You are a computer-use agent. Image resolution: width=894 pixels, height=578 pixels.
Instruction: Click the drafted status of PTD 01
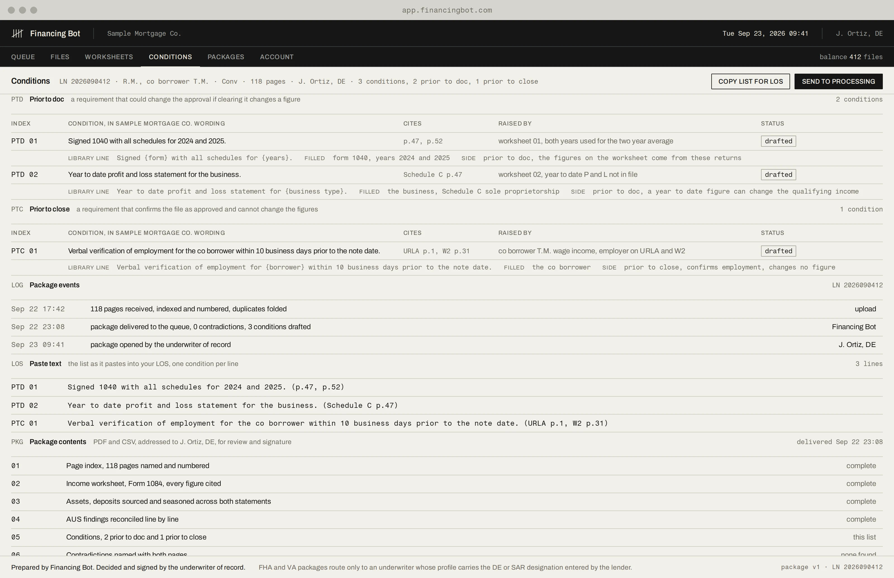778,141
